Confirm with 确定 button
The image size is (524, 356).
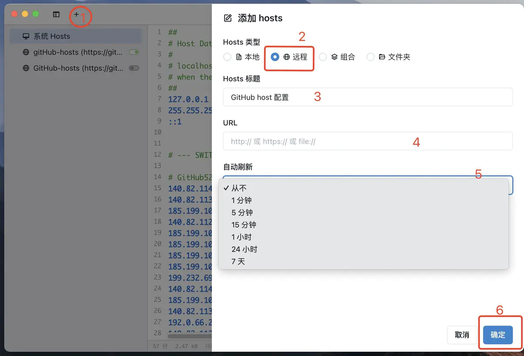click(498, 335)
